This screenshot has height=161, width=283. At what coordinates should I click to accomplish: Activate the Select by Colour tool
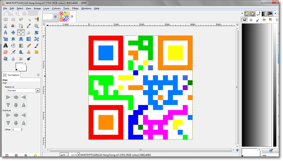pyautogui.click(x=36, y=19)
